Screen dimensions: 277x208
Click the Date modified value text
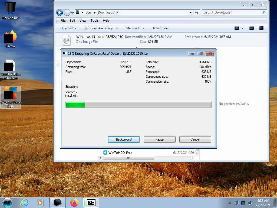[x=160, y=37]
